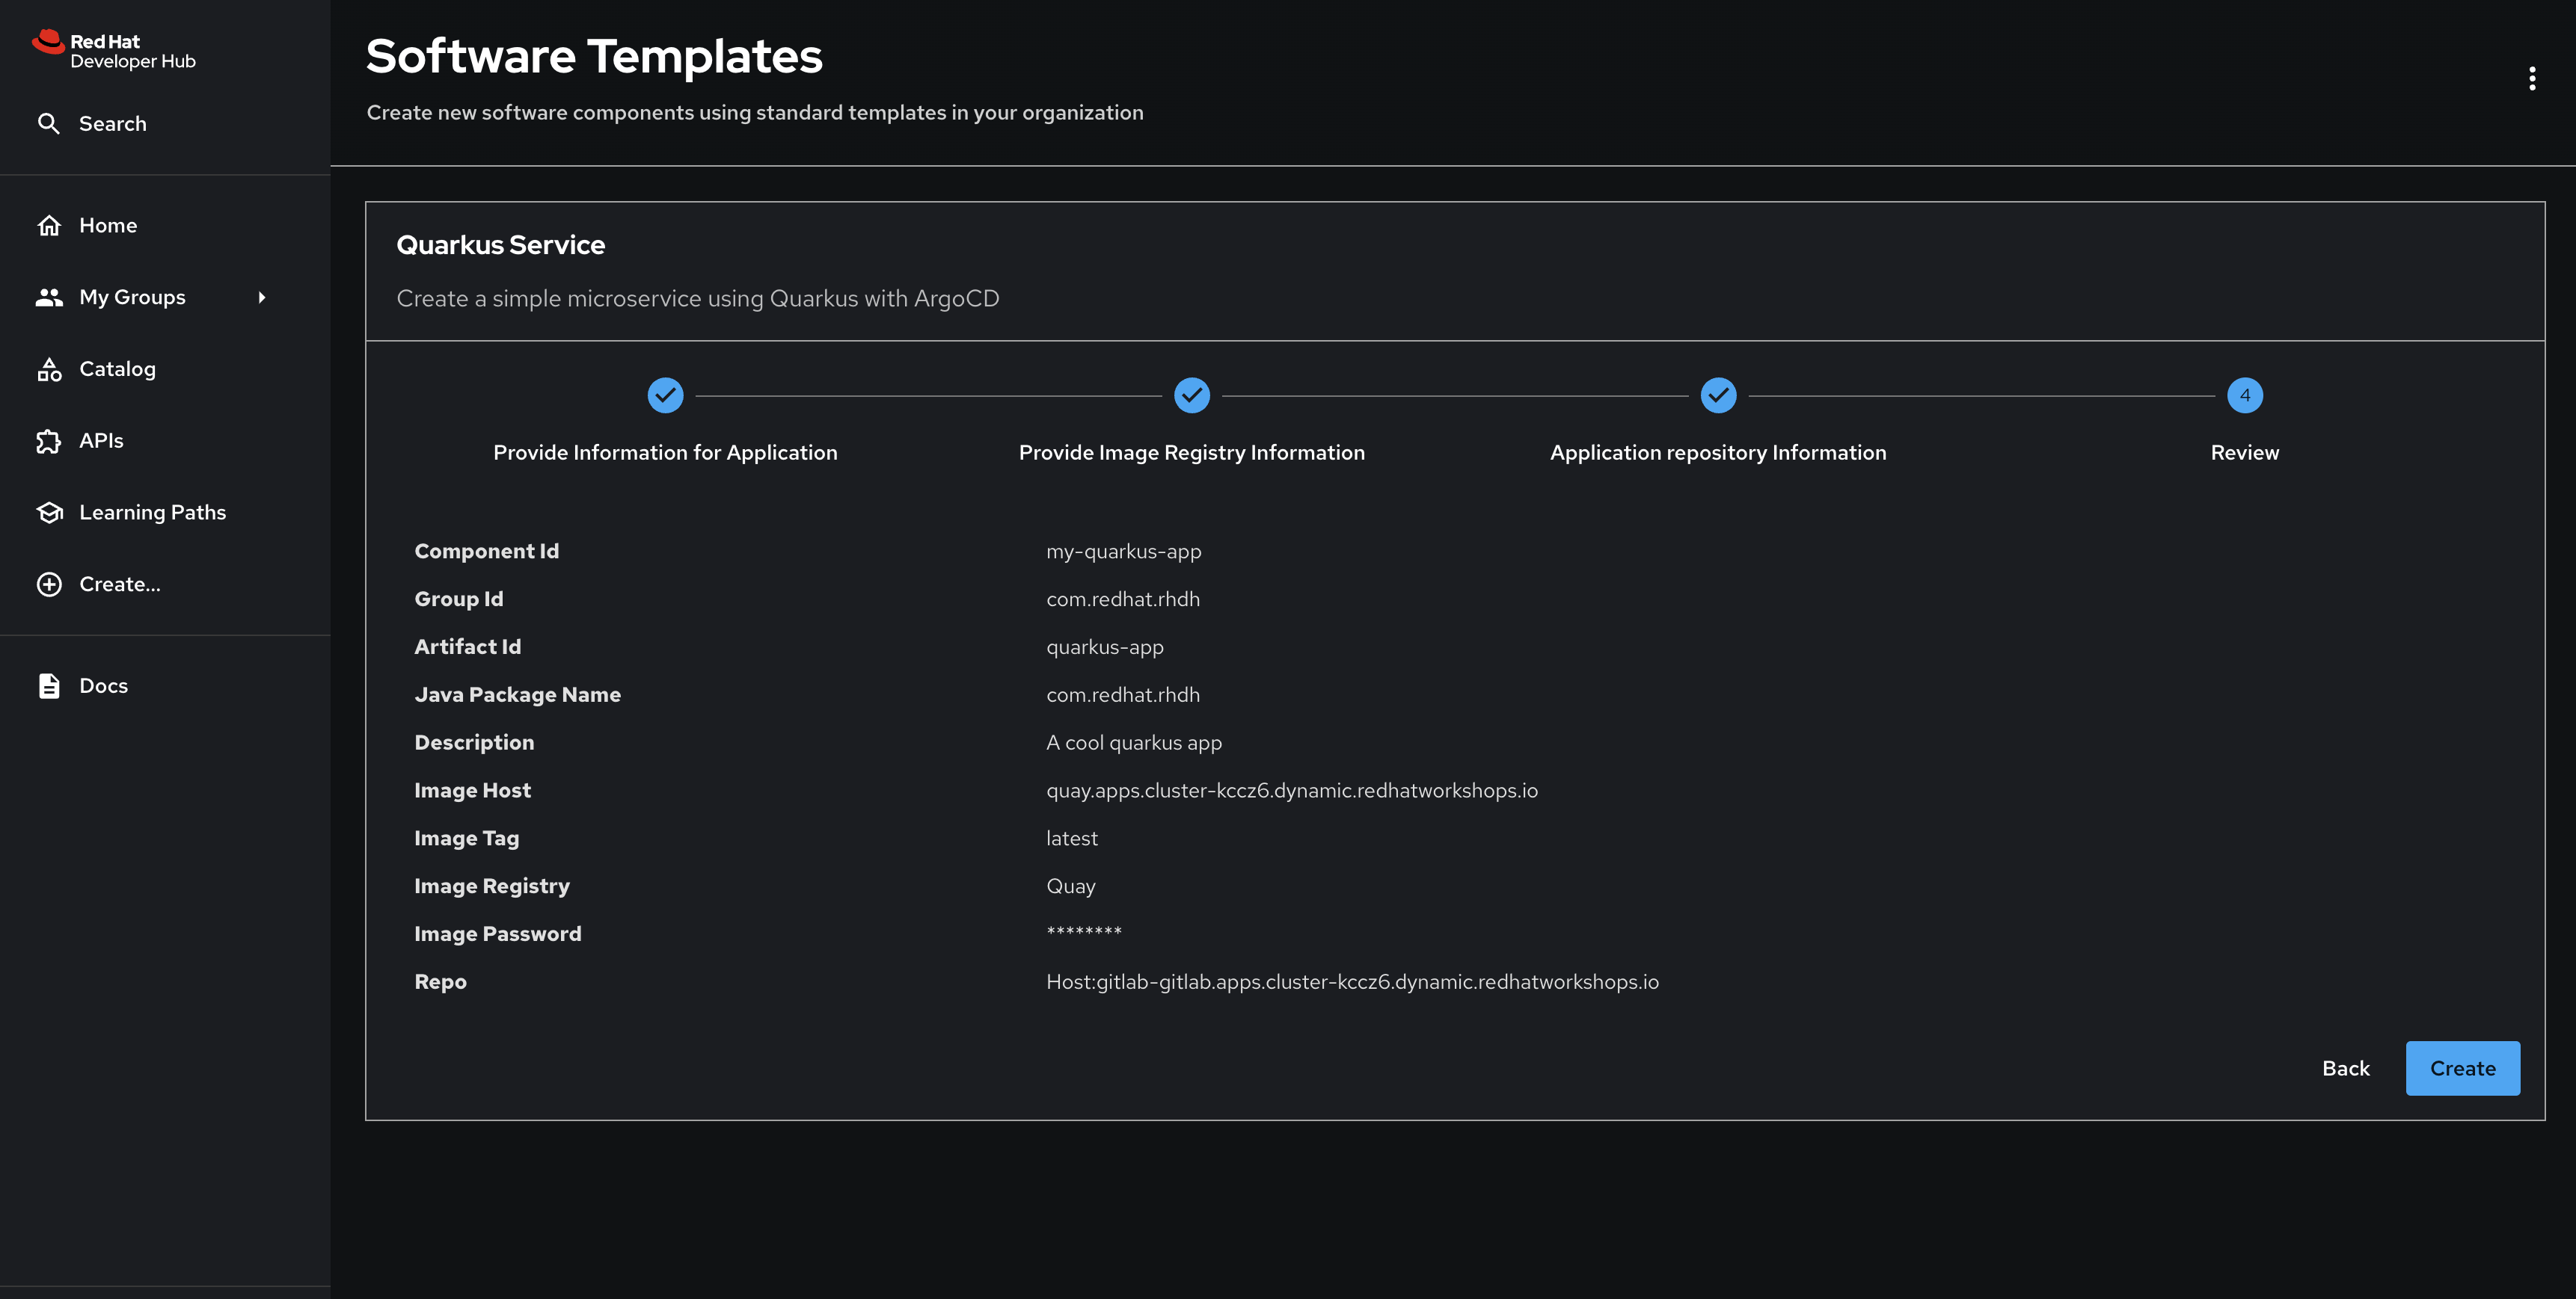Click the 'Image Host' label
The height and width of the screenshot is (1299, 2576).
pos(473,791)
